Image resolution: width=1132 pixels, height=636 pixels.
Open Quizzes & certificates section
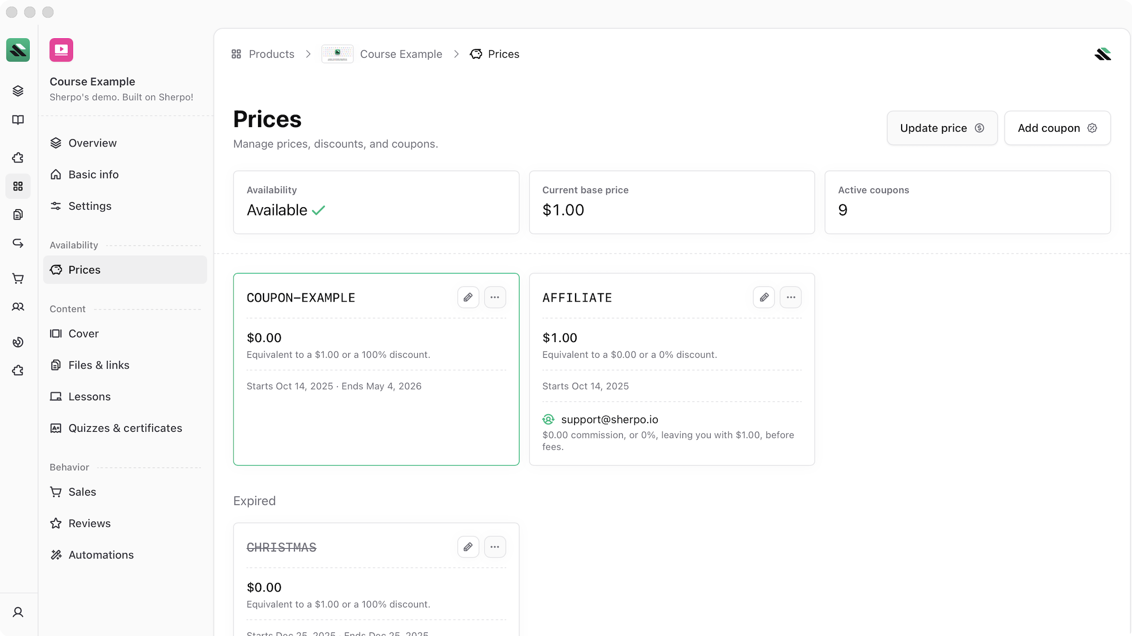tap(125, 428)
